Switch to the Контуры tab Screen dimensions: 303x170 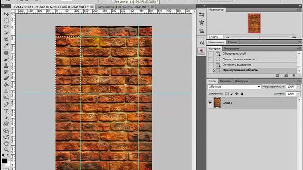241,81
